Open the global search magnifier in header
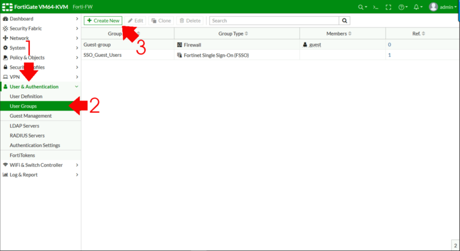Screen dimensions: 460x251 362,7
